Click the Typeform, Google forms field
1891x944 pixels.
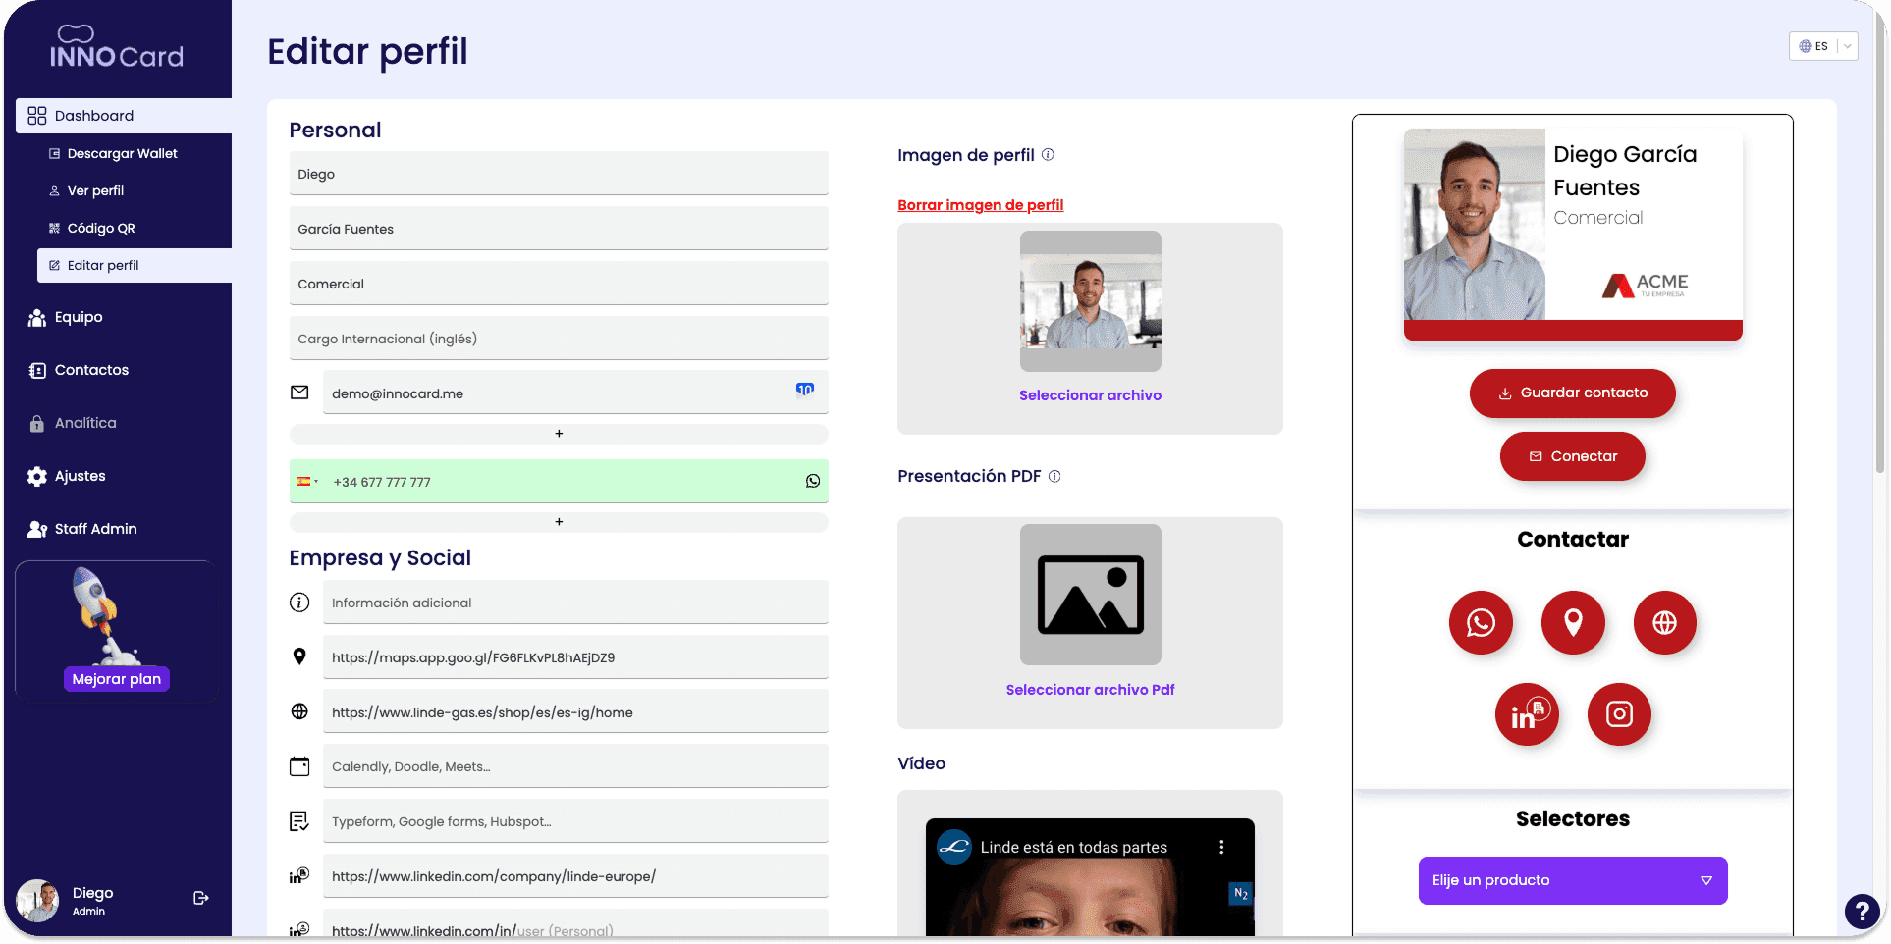(575, 821)
